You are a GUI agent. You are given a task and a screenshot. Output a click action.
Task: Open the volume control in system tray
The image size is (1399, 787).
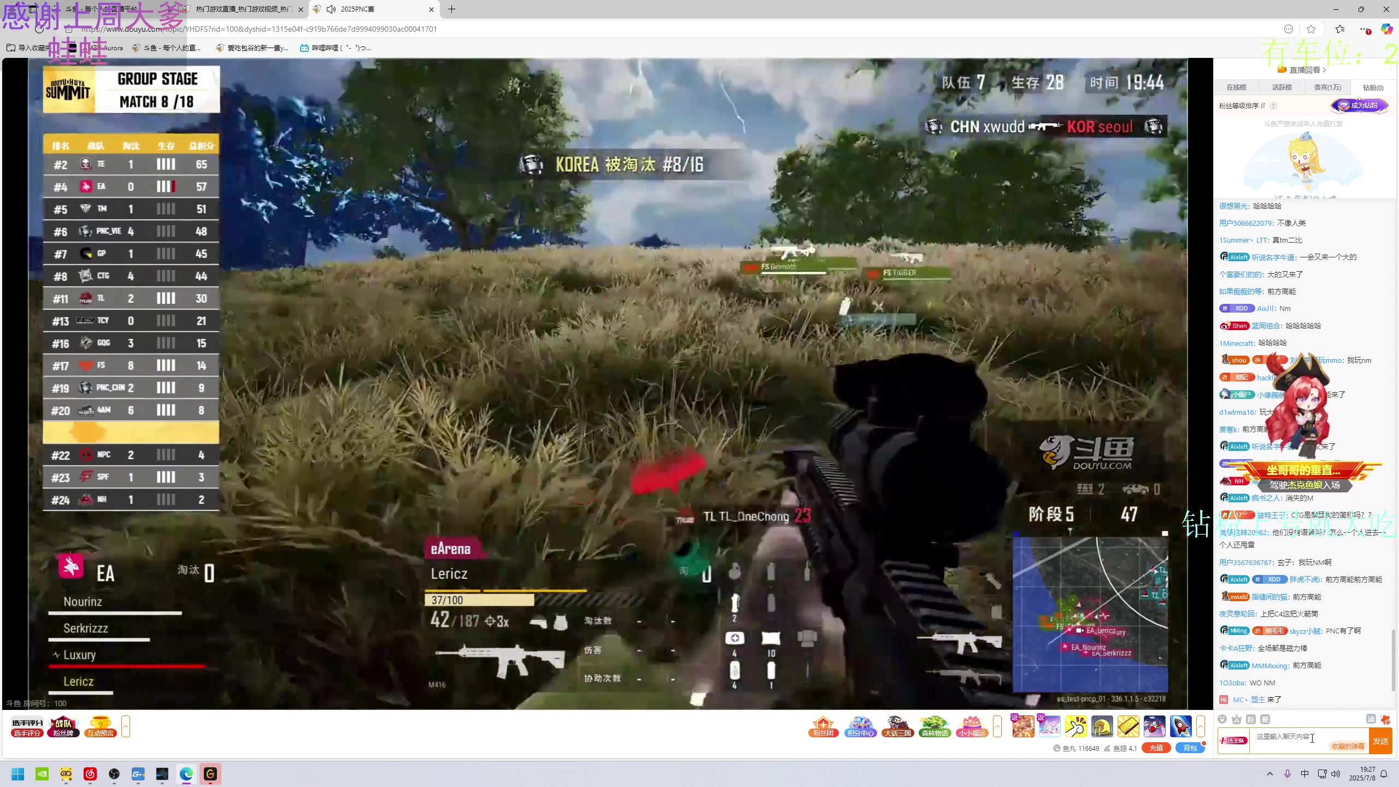[1336, 774]
